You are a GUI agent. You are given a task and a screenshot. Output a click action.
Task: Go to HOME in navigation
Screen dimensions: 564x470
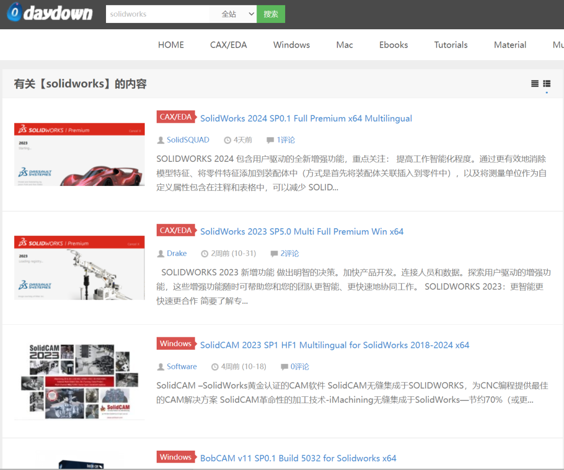(x=171, y=45)
